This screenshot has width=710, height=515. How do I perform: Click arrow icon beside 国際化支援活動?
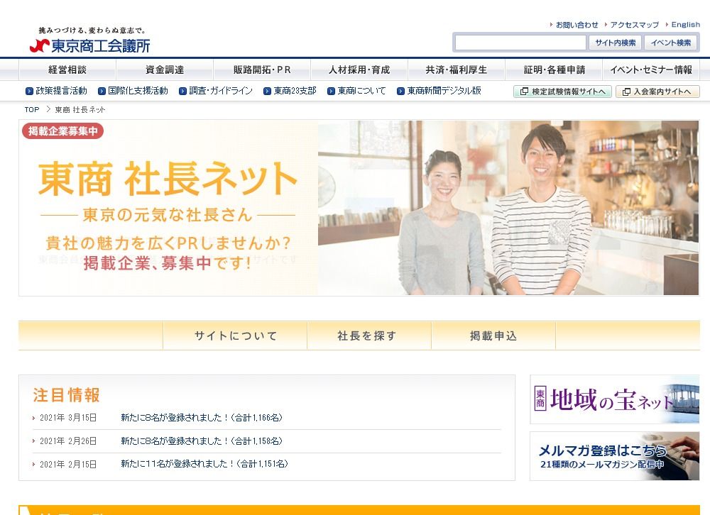[x=102, y=92]
